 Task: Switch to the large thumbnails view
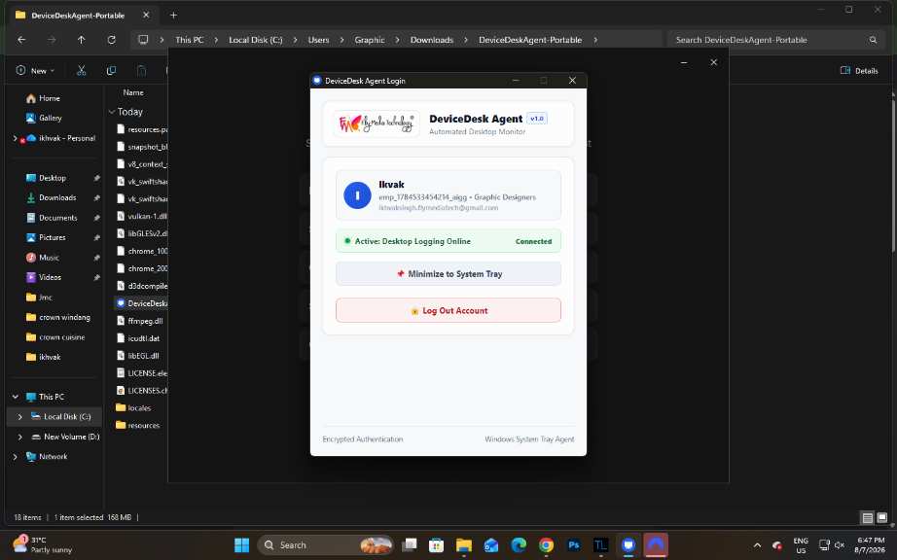pyautogui.click(x=882, y=517)
